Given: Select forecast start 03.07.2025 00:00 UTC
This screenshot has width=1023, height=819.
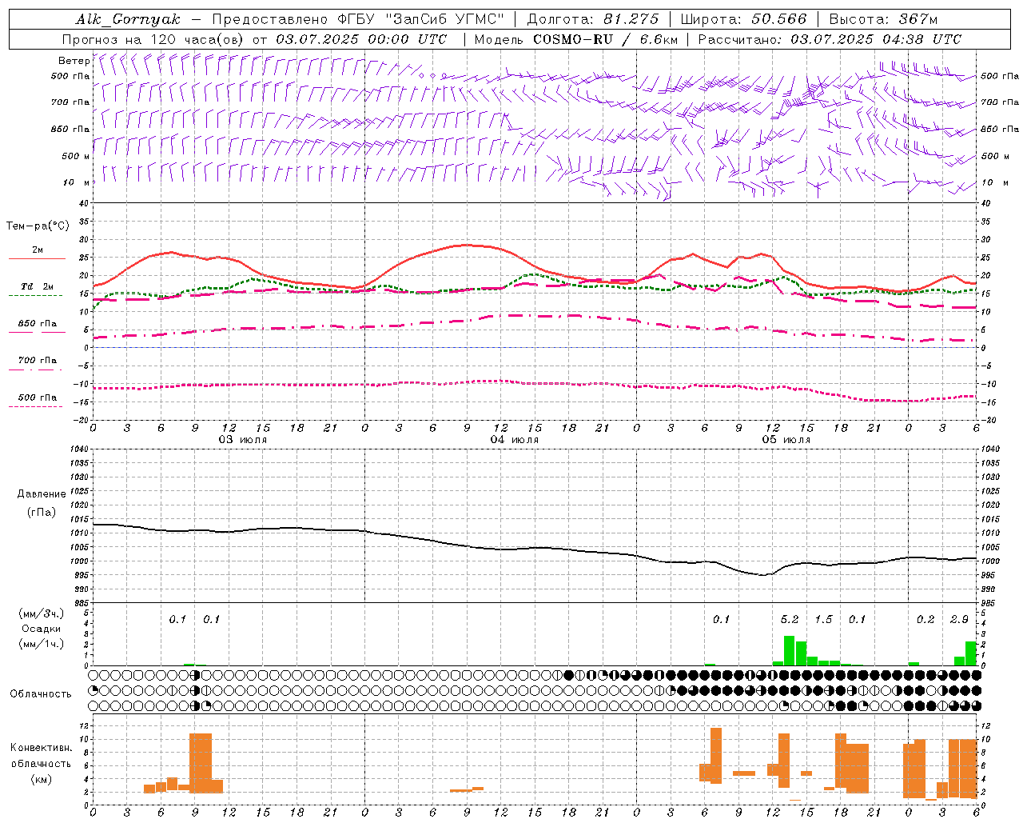Looking at the screenshot, I should tap(361, 39).
